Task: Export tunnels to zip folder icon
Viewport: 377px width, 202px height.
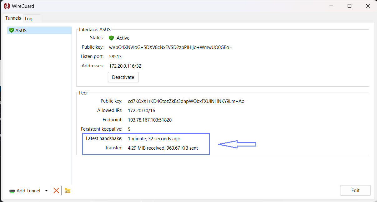Action: 68,190
